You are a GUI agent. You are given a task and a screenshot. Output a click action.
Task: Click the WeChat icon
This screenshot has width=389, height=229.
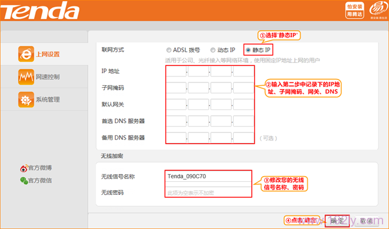(x=24, y=180)
